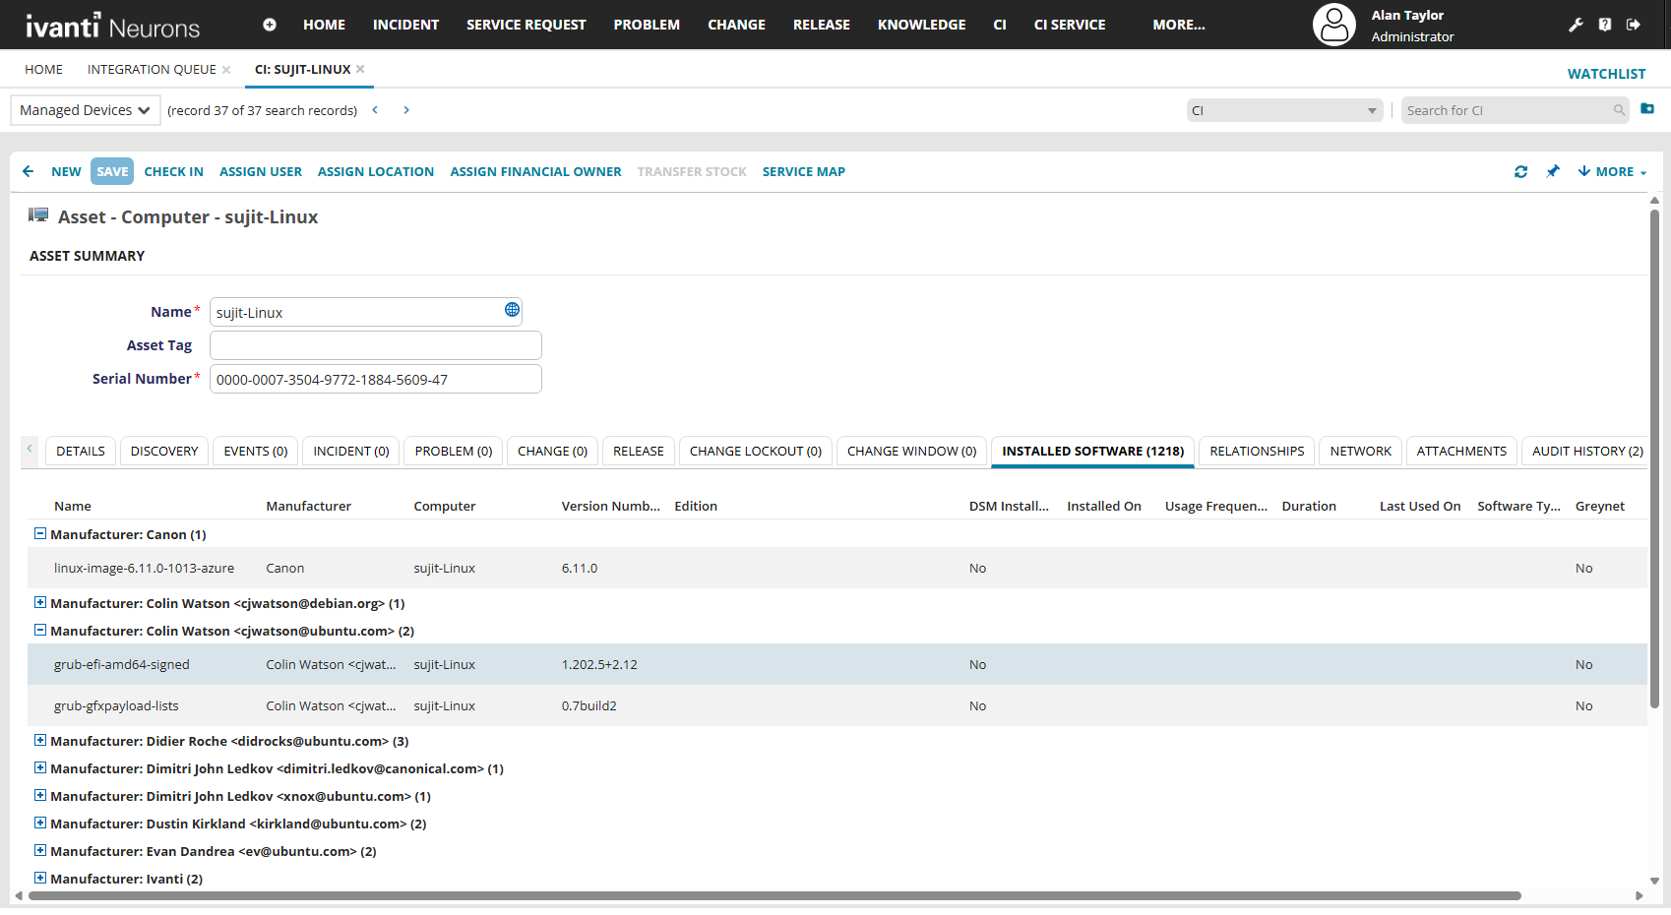1671x915 pixels.
Task: Click into the Asset Tag field
Action: 375,345
